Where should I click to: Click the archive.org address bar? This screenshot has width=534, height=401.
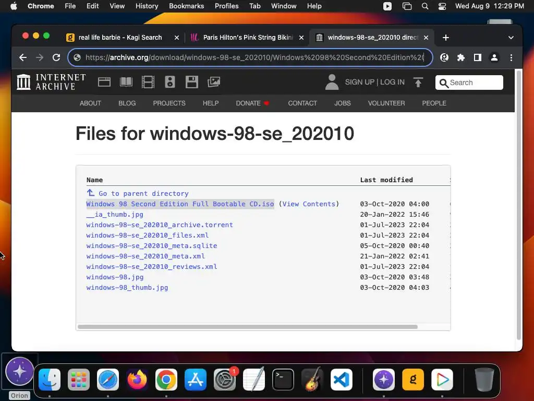250,57
